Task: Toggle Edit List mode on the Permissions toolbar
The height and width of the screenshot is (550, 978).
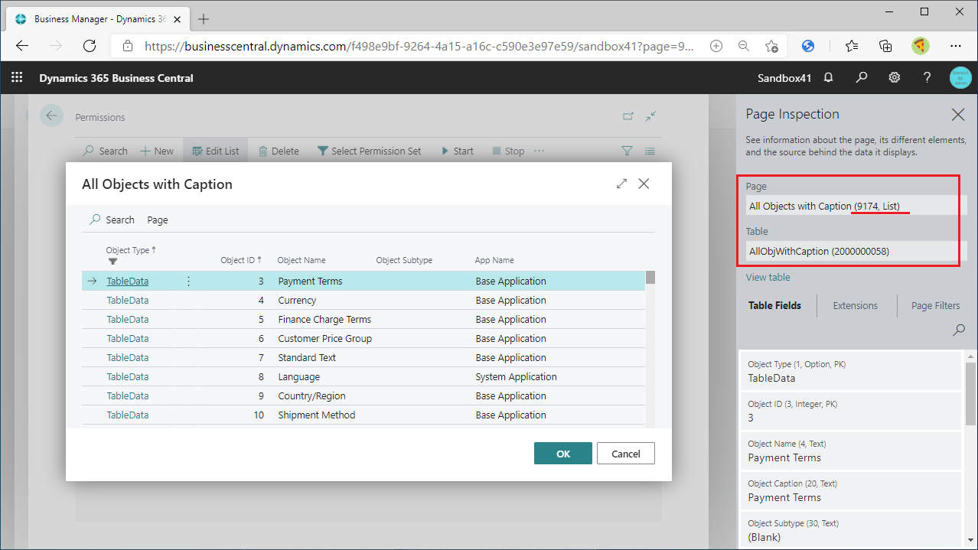Action: click(x=215, y=151)
